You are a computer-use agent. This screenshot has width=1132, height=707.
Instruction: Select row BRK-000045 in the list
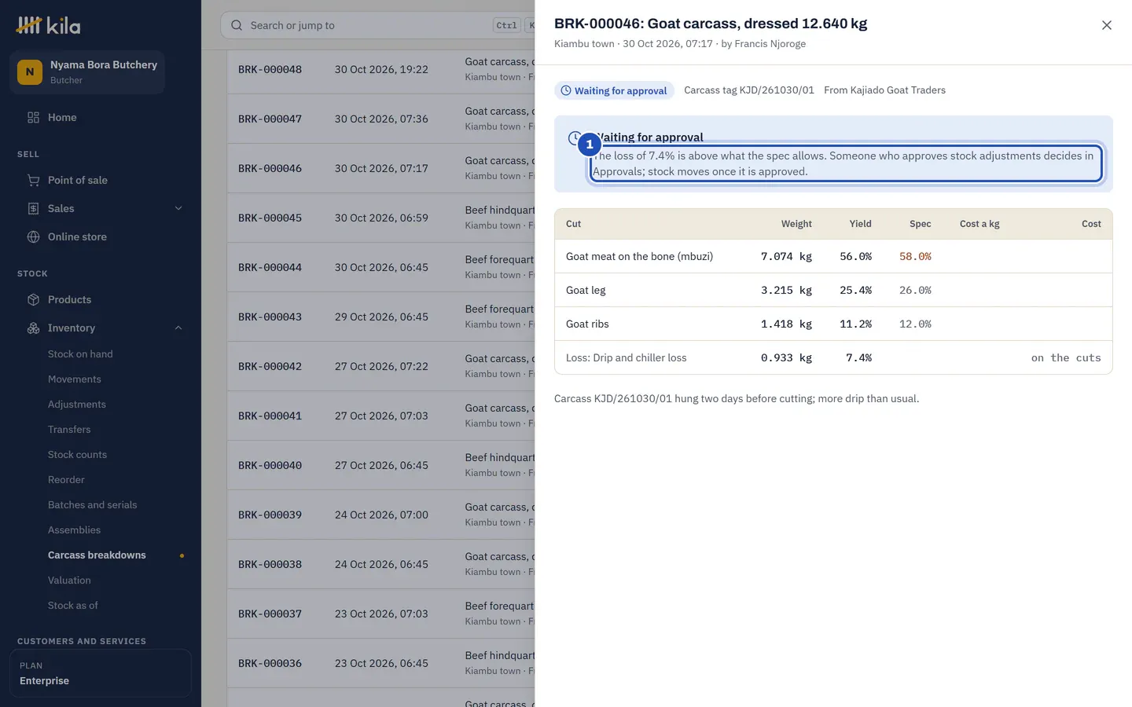click(x=381, y=218)
